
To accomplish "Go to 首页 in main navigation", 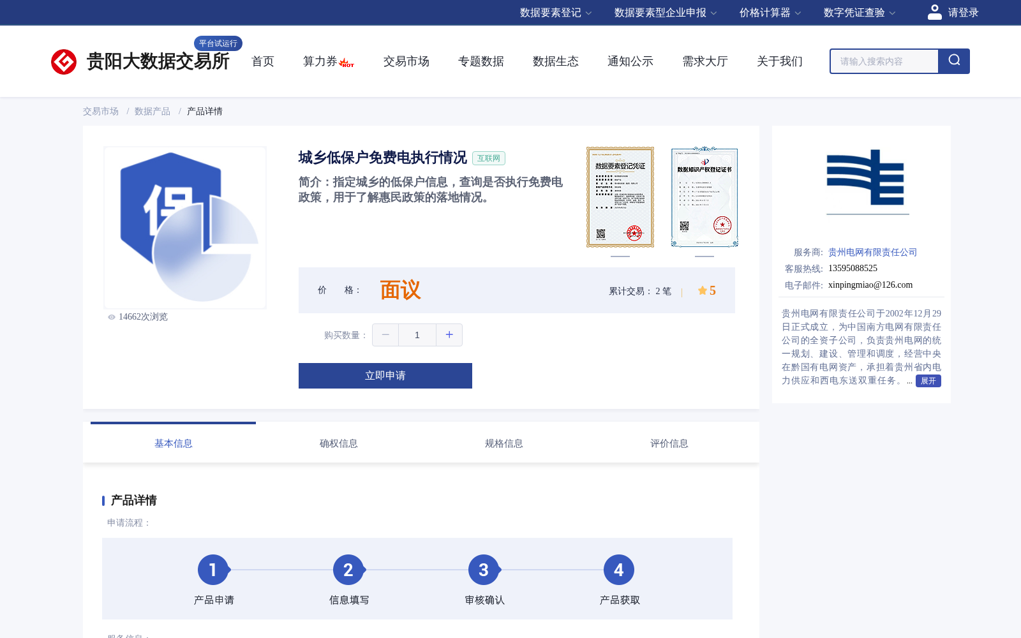I will tap(263, 61).
